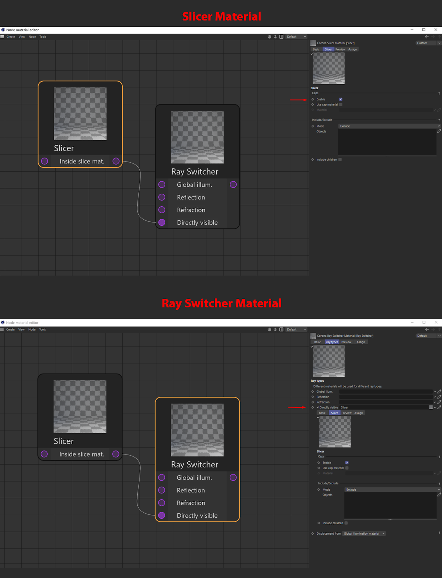Open Preview tab in top Slicer panel
This screenshot has height=578, width=442.
tap(340, 49)
